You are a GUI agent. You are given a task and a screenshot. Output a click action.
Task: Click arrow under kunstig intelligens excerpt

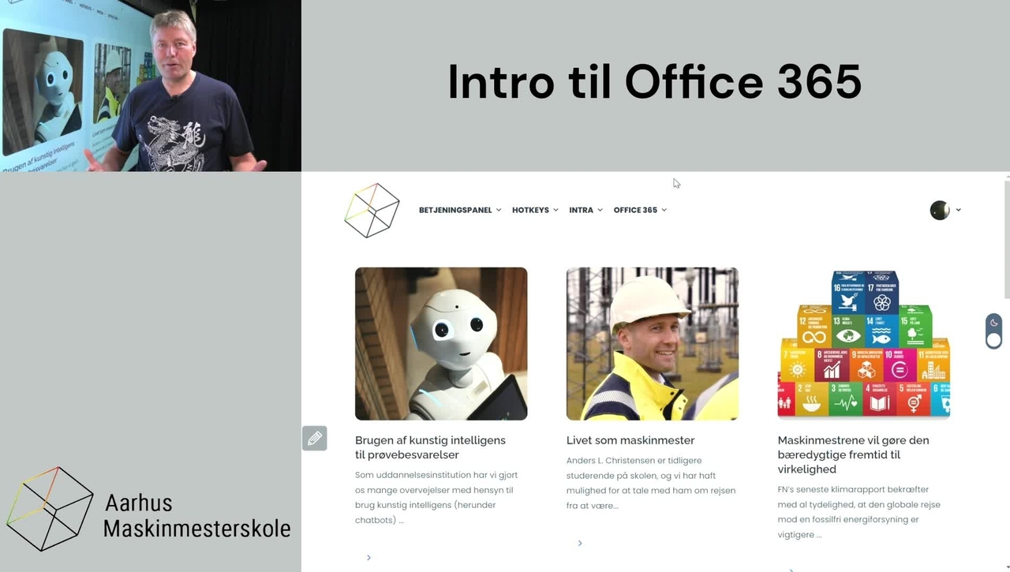point(368,558)
